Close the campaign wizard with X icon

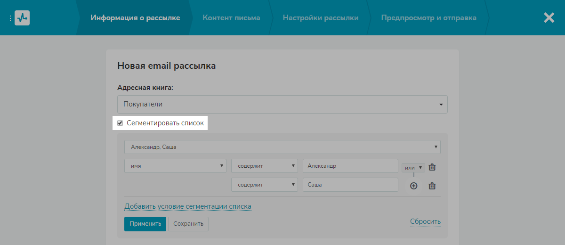(549, 18)
